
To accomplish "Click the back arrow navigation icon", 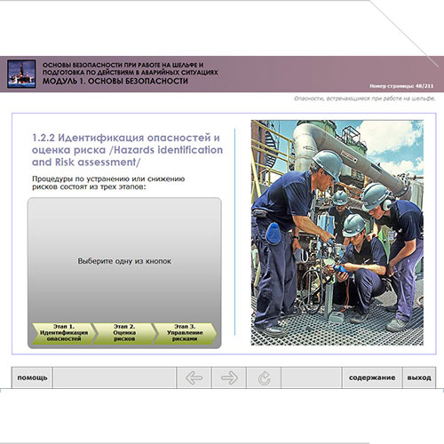I will pos(194,377).
